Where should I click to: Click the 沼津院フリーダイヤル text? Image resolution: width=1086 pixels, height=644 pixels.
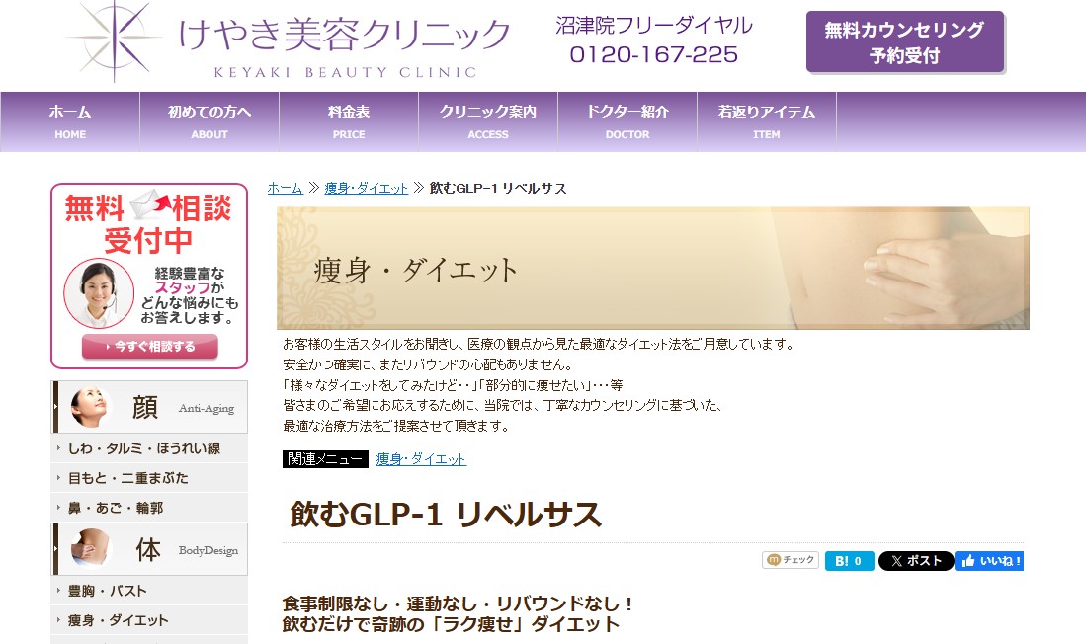tap(654, 26)
